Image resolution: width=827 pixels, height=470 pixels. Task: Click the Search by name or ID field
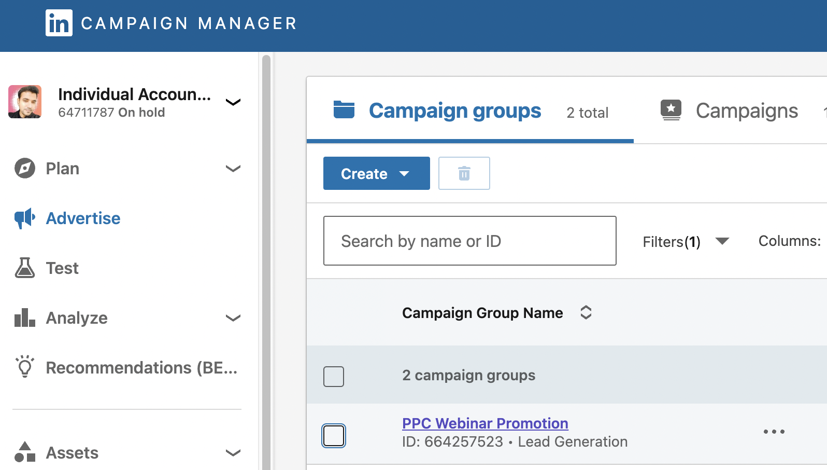point(469,241)
